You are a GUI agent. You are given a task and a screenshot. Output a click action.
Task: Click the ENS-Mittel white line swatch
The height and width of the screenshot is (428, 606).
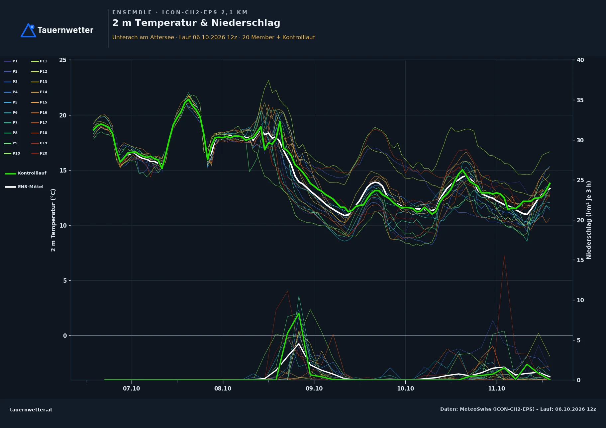click(11, 187)
